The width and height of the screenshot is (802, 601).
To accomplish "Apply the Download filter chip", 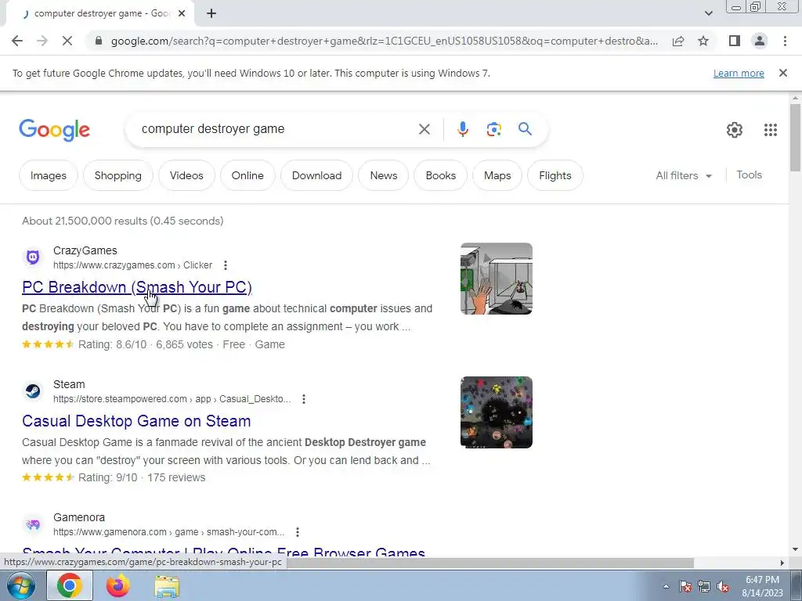I will pos(316,175).
